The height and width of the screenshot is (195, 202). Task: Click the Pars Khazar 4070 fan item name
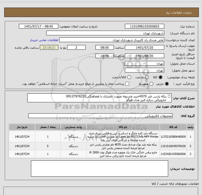[x=123, y=146]
